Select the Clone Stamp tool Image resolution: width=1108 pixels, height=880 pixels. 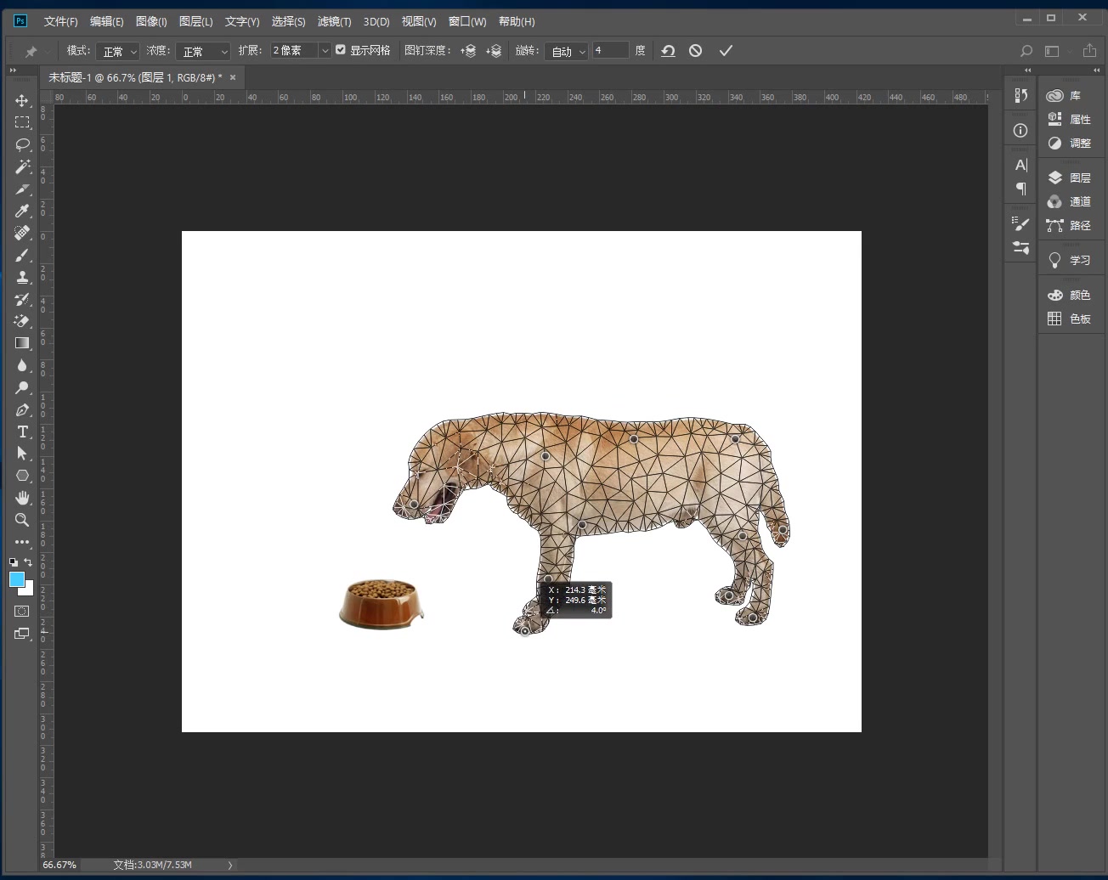[22, 277]
